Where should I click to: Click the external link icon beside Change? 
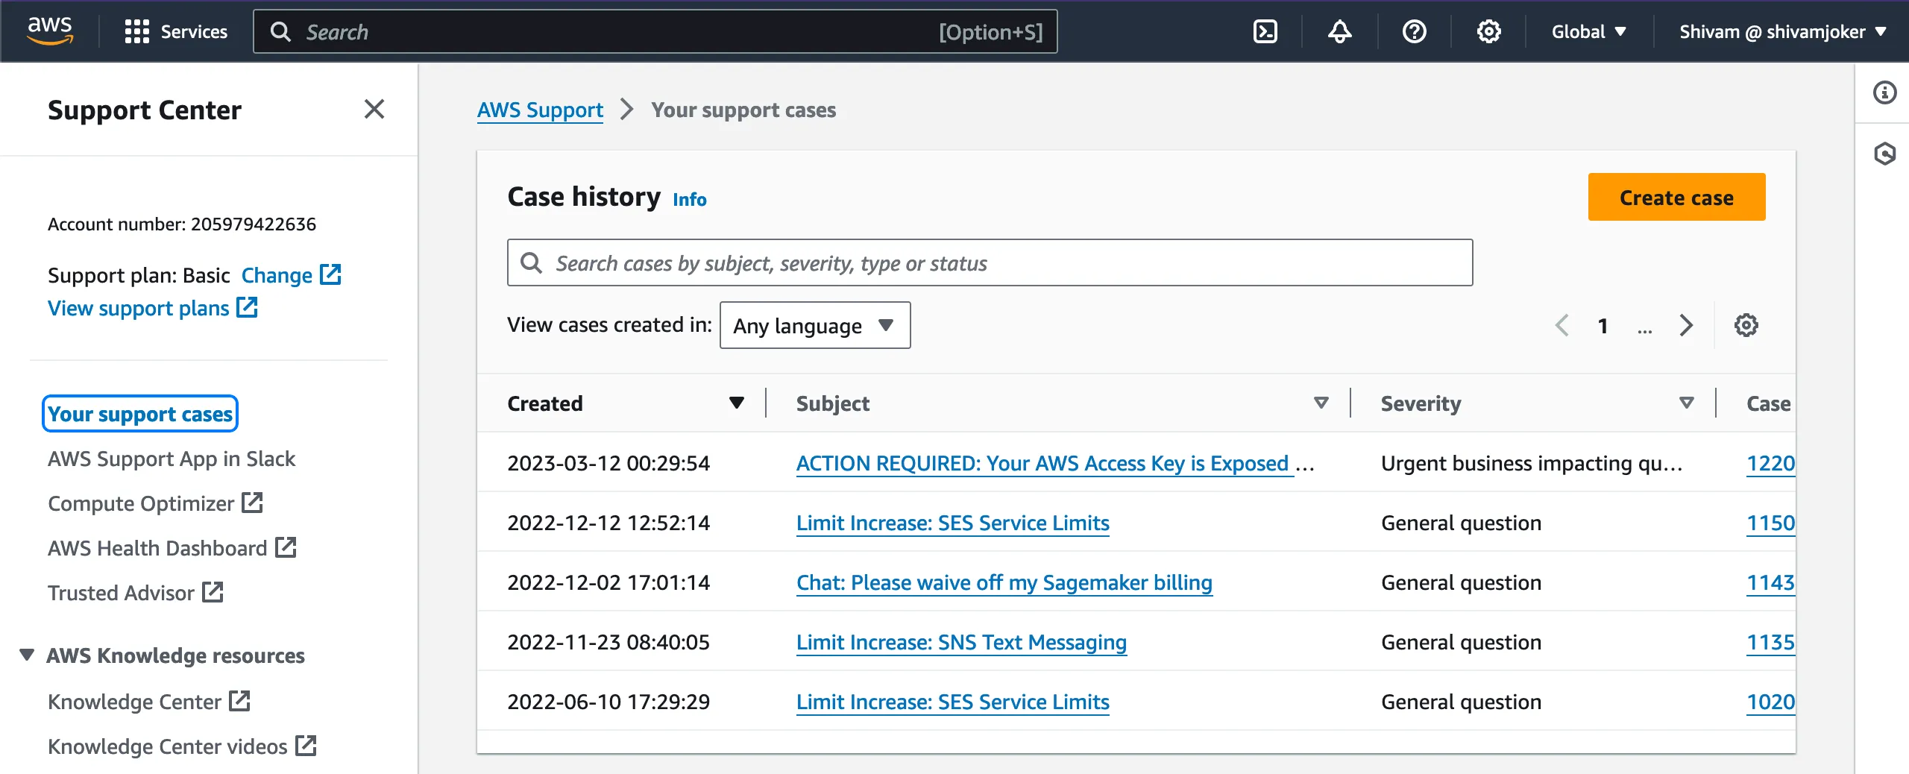(330, 274)
